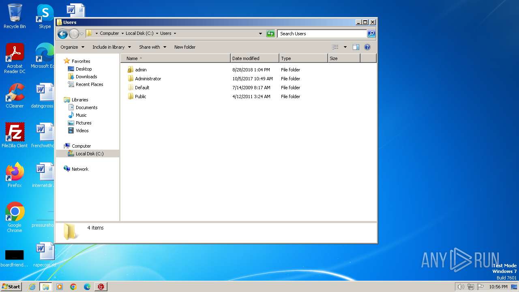Click the search magnifier icon
Image resolution: width=519 pixels, height=292 pixels.
click(x=371, y=34)
